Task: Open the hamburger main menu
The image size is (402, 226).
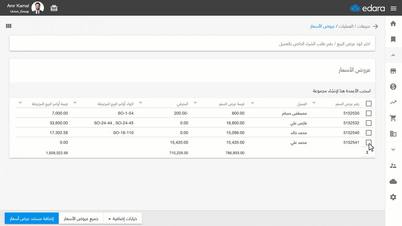Action: coord(394,8)
